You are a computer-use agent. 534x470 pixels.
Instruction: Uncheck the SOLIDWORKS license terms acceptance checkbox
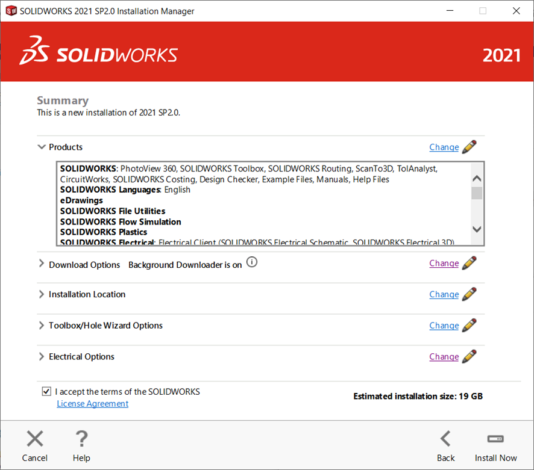click(46, 391)
